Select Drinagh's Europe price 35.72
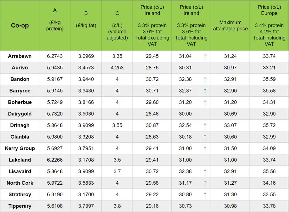289x212 pixels. point(269,125)
